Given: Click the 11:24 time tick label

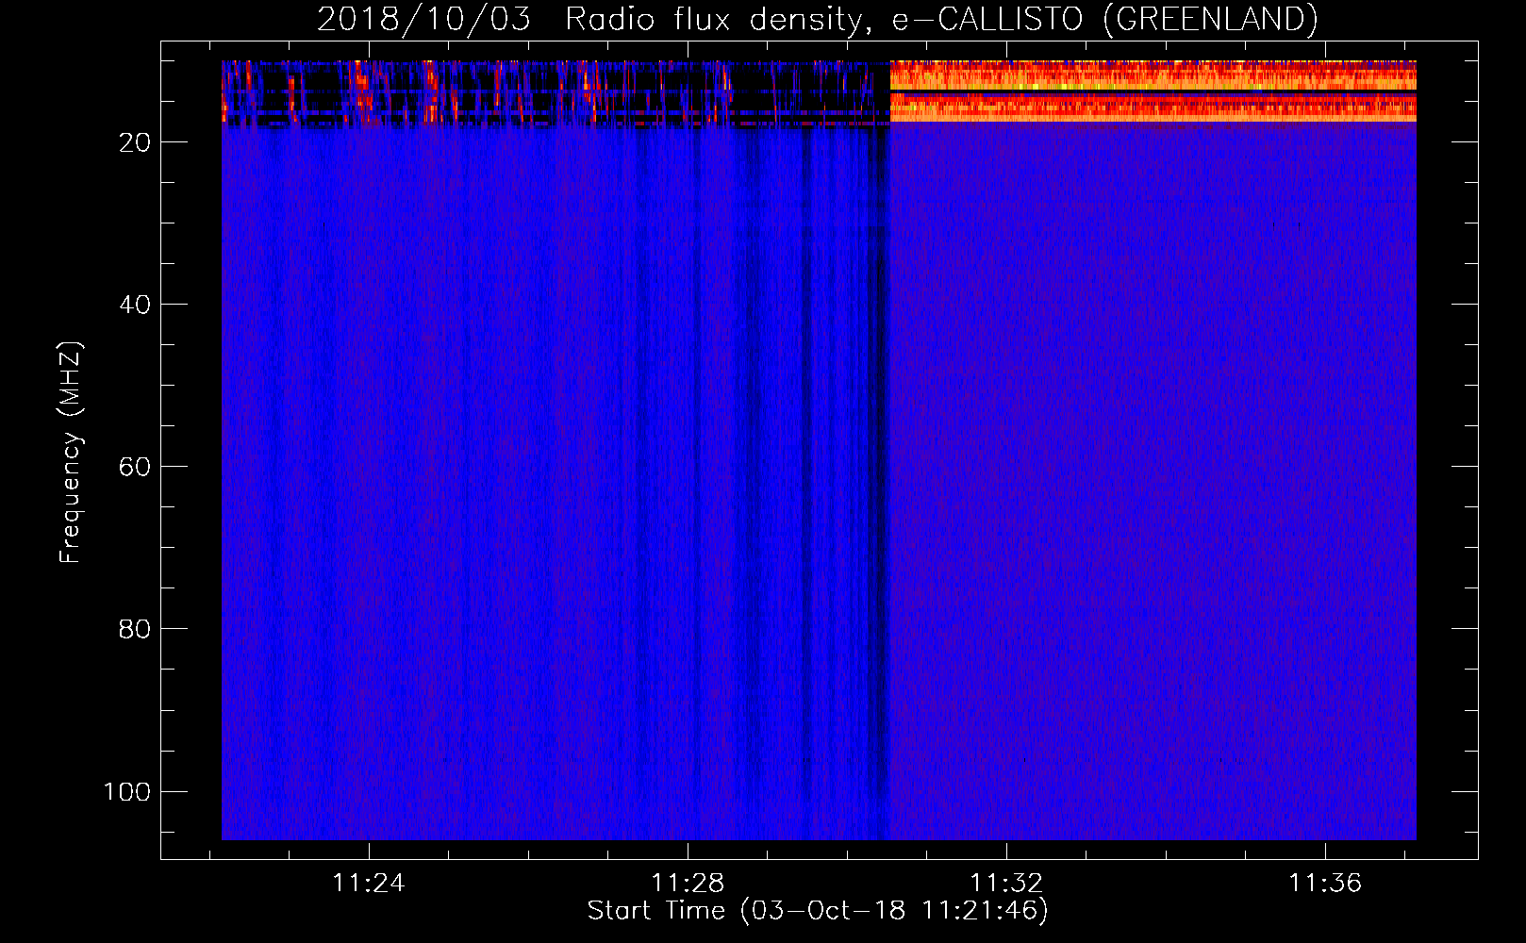Looking at the screenshot, I should [x=368, y=883].
